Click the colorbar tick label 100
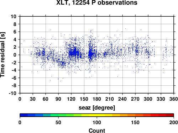This screenshot has height=133, width=178. click(x=97, y=122)
